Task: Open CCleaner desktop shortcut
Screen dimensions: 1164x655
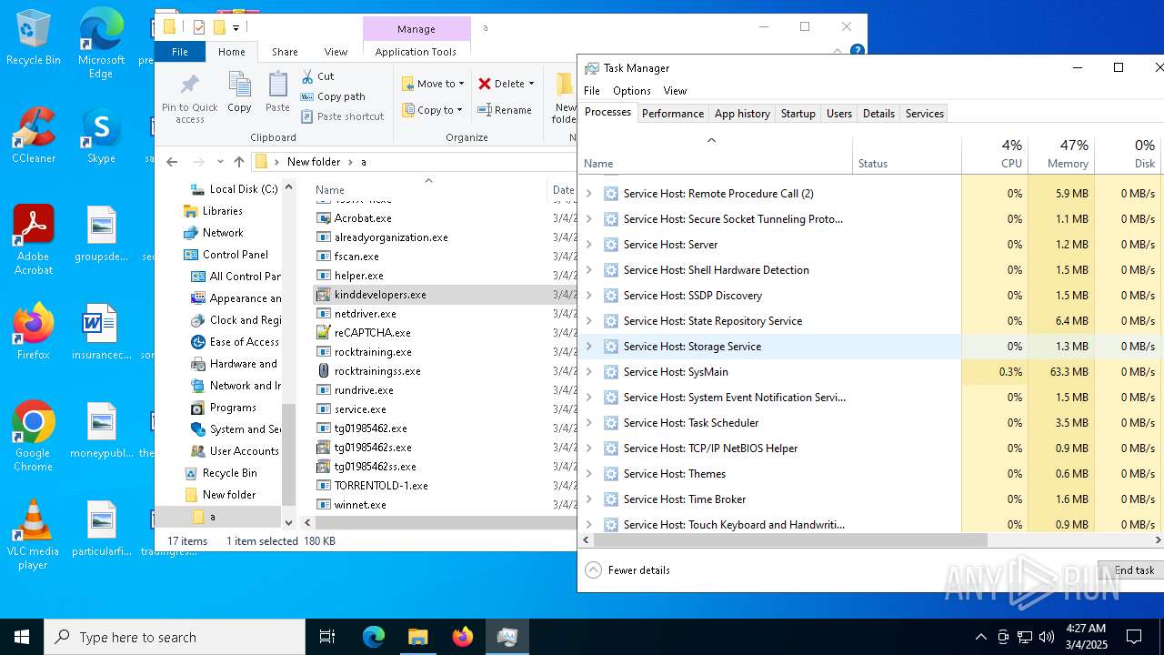Action: 34,135
